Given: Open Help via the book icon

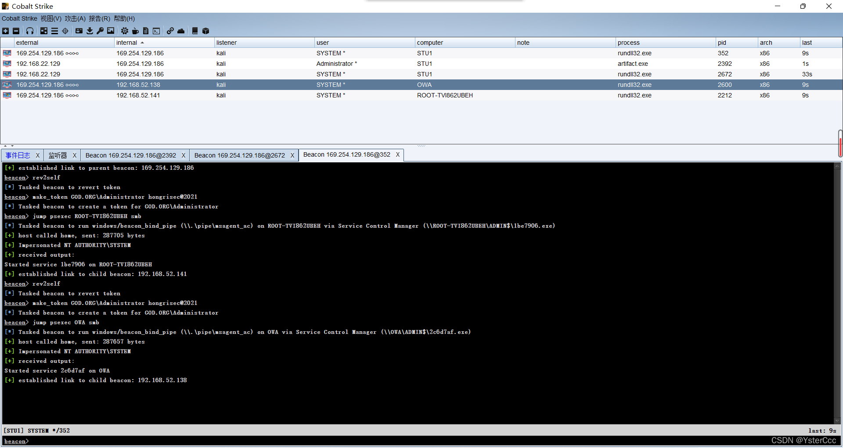Looking at the screenshot, I should pos(195,31).
